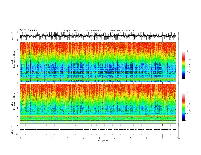Click the ch.1 voltage waveform trace

tap(98, 36)
